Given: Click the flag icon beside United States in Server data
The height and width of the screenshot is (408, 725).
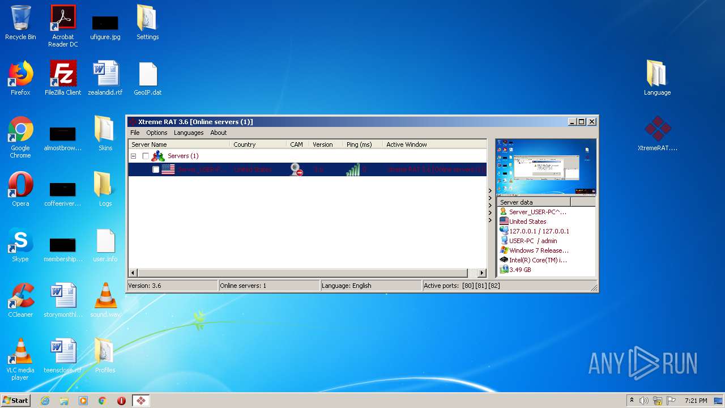Looking at the screenshot, I should [504, 222].
